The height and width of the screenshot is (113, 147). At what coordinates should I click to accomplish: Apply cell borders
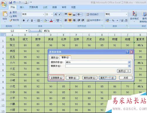click(39, 20)
